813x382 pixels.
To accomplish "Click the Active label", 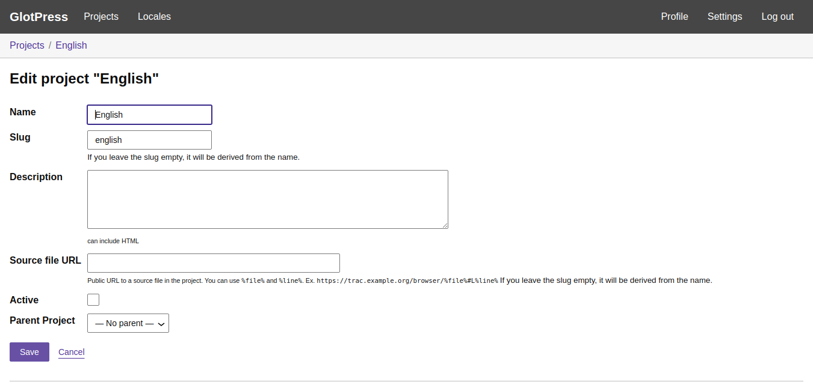I will [24, 300].
